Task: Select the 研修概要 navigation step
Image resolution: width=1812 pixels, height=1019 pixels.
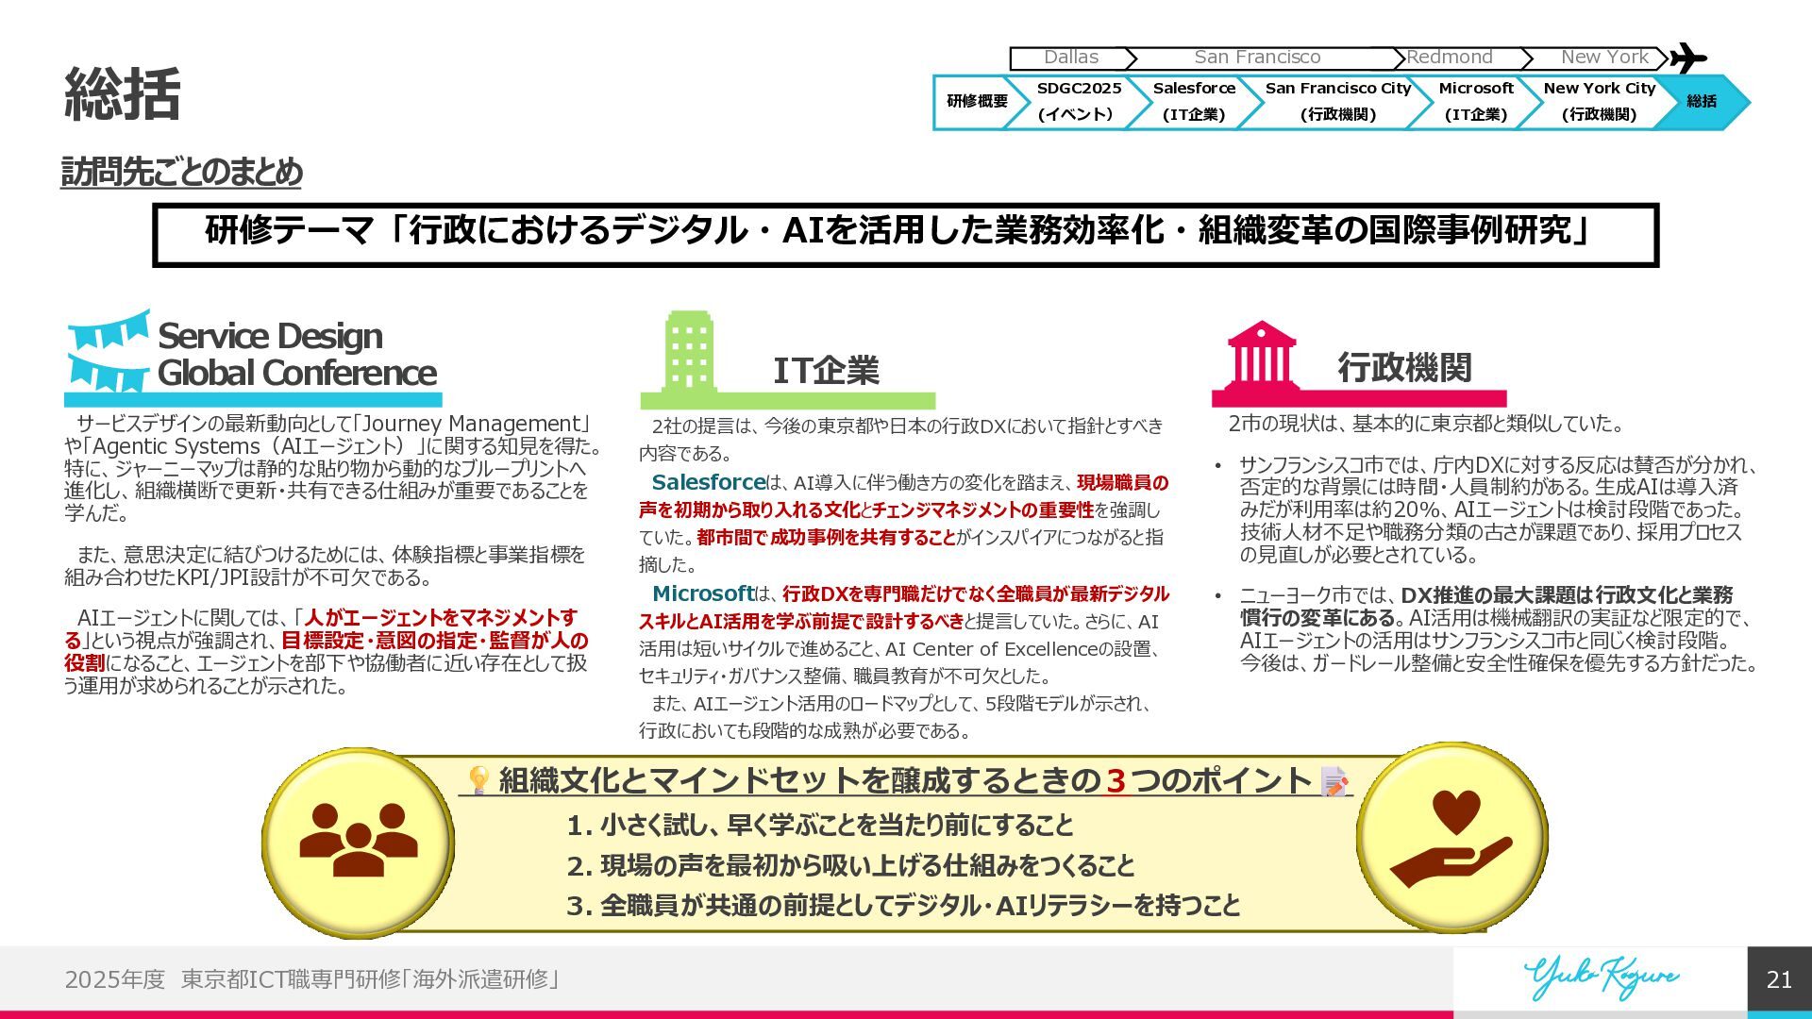Action: (x=977, y=101)
